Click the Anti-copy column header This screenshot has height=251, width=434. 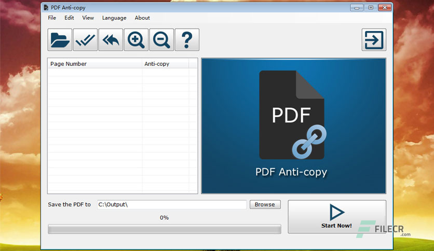[166, 64]
